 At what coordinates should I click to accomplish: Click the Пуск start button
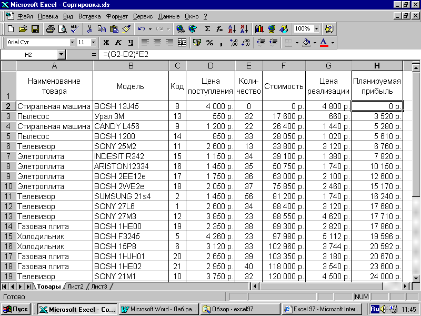(17, 309)
